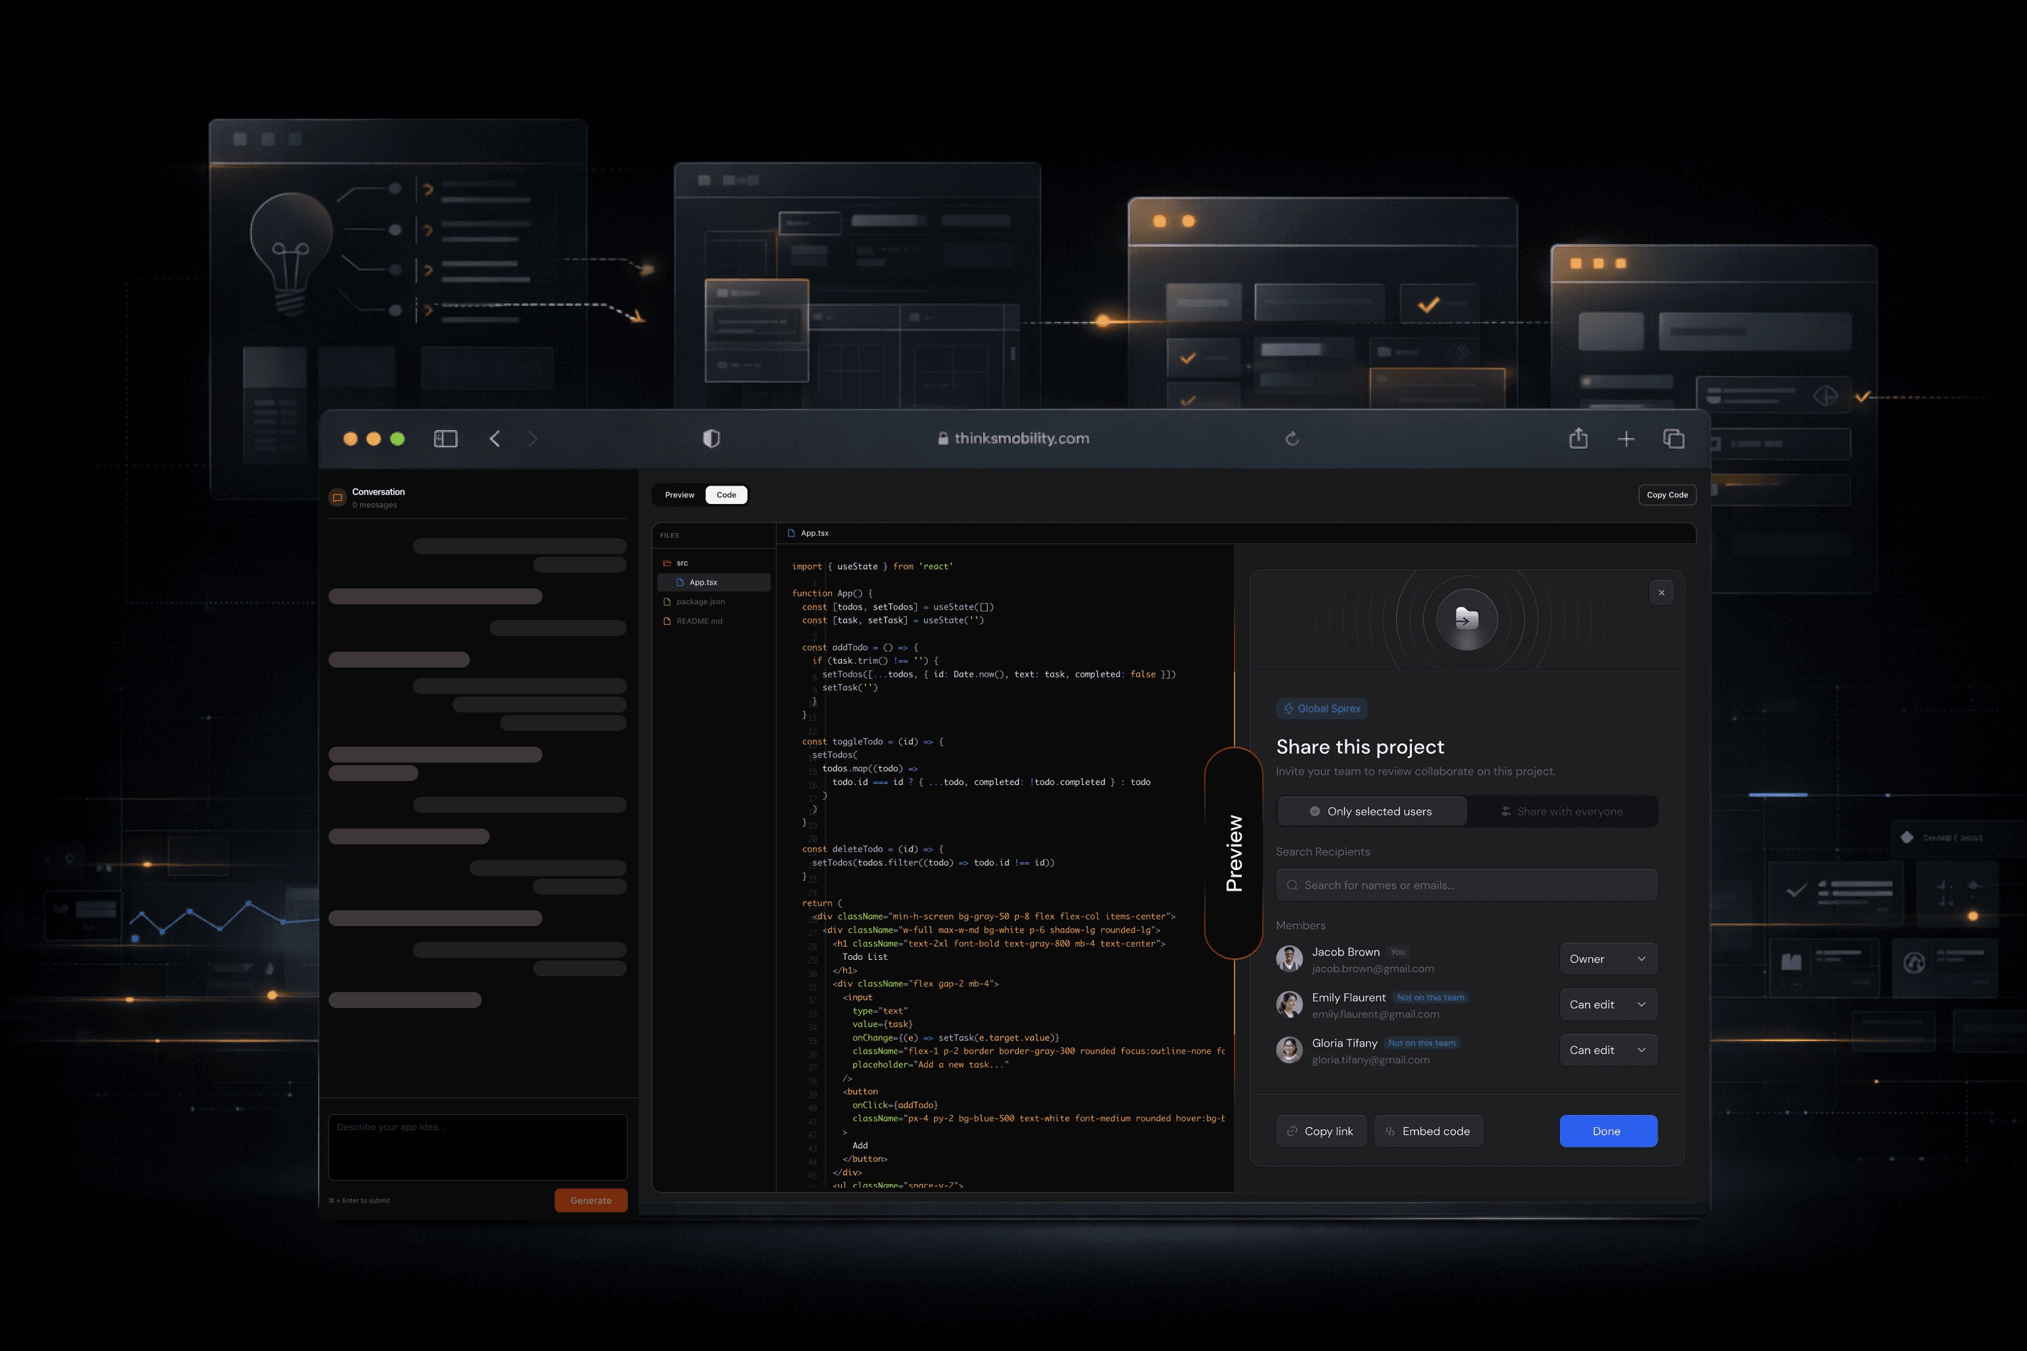Click the Copy Code button
This screenshot has height=1351, width=2027.
[x=1667, y=495]
